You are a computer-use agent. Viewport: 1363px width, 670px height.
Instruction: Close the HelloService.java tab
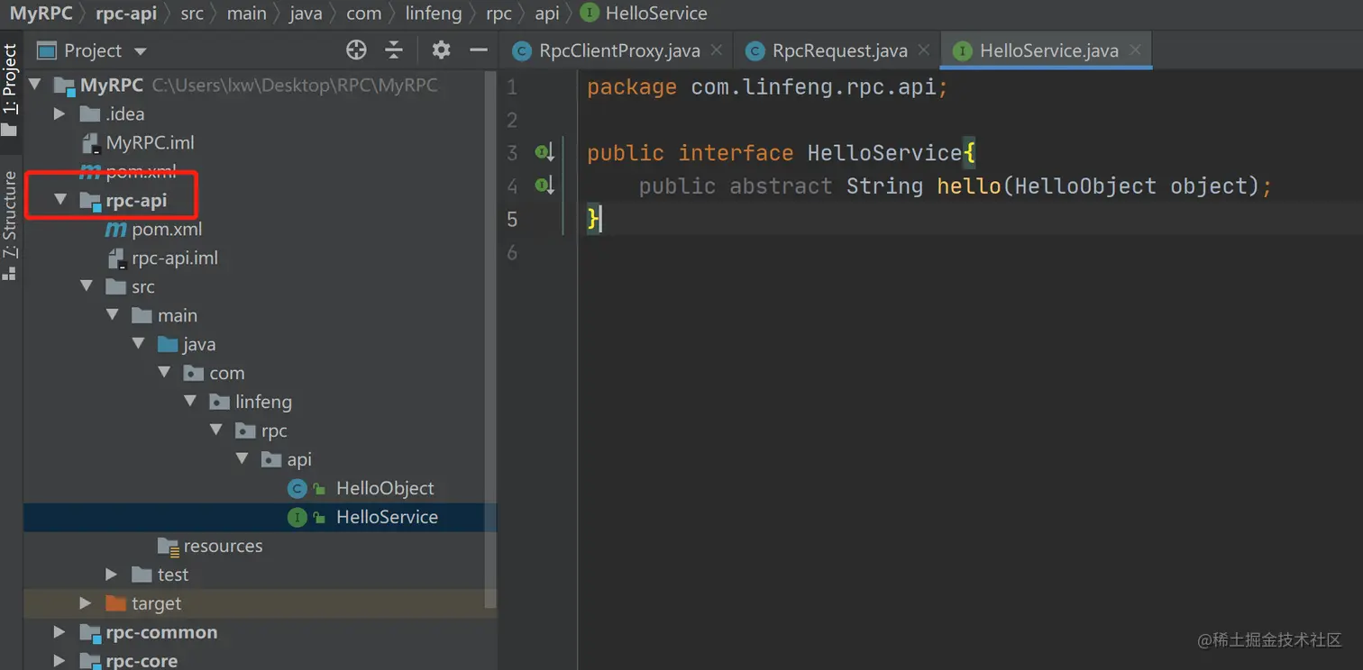pos(1135,50)
